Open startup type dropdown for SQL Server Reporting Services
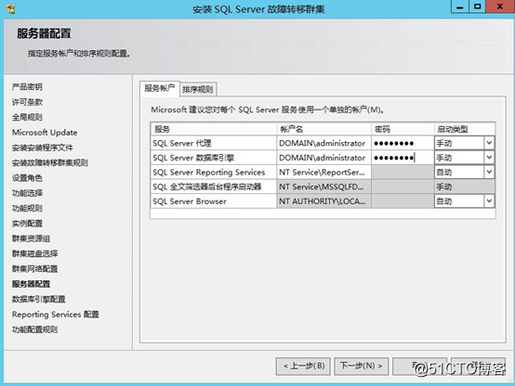This screenshot has height=386, width=515. (489, 172)
